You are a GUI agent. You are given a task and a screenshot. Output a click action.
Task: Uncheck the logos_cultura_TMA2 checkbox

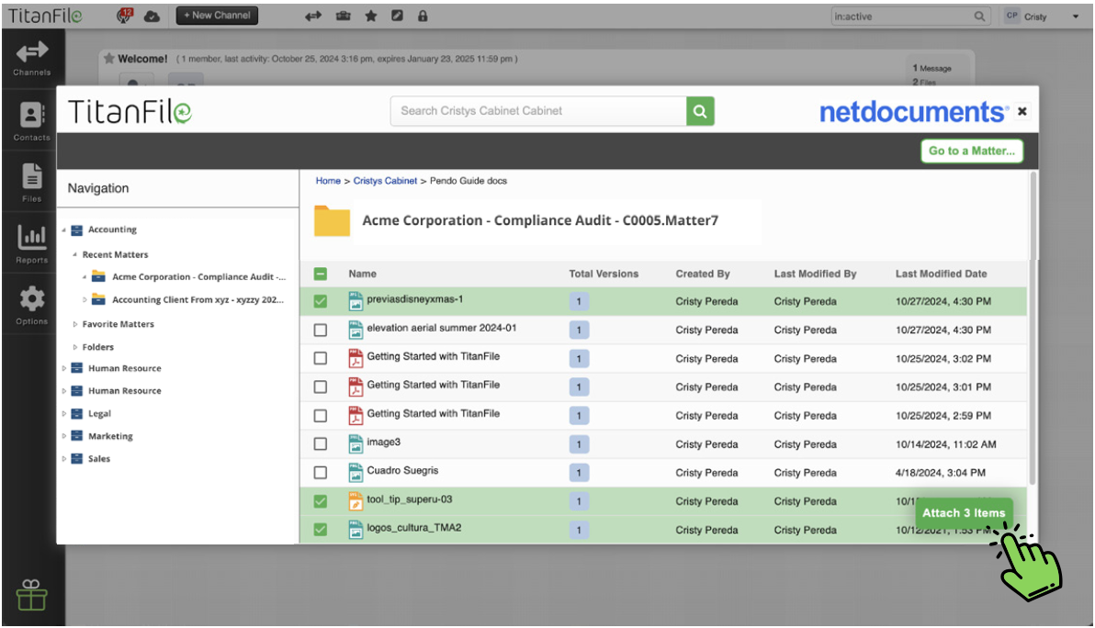[321, 531]
